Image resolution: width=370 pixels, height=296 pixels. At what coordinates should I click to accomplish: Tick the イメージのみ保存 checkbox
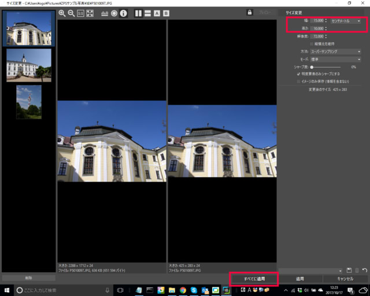(298, 82)
